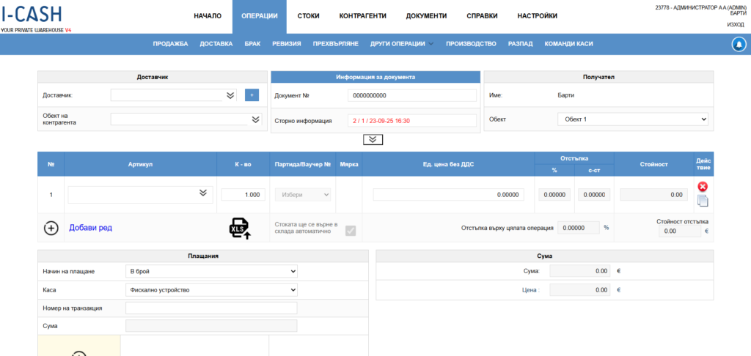Open the Справки menu
The width and height of the screenshot is (751, 356).
pos(482,16)
